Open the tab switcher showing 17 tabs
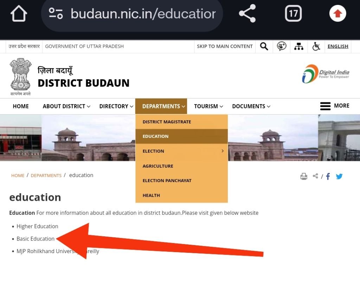The width and height of the screenshot is (360, 308). tap(293, 14)
